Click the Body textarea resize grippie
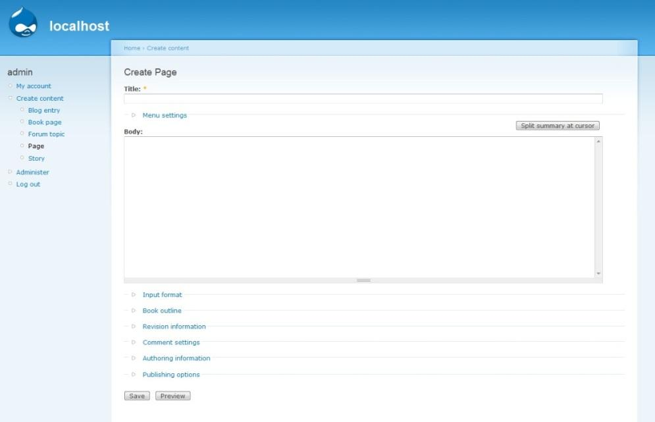The width and height of the screenshot is (655, 422). [363, 280]
